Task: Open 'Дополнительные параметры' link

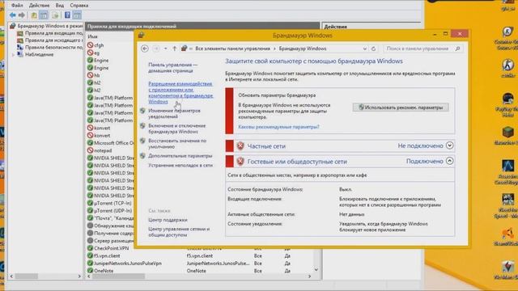Action: 180,156
